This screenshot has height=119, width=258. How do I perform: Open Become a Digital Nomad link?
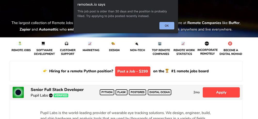231,52
